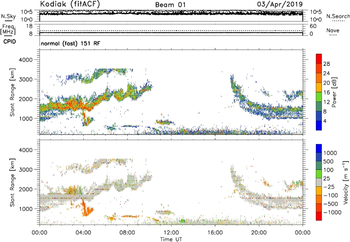This screenshot has width=350, height=242.
Task: Pick the light green 12–16 dB power swatch
Action: (x=319, y=97)
